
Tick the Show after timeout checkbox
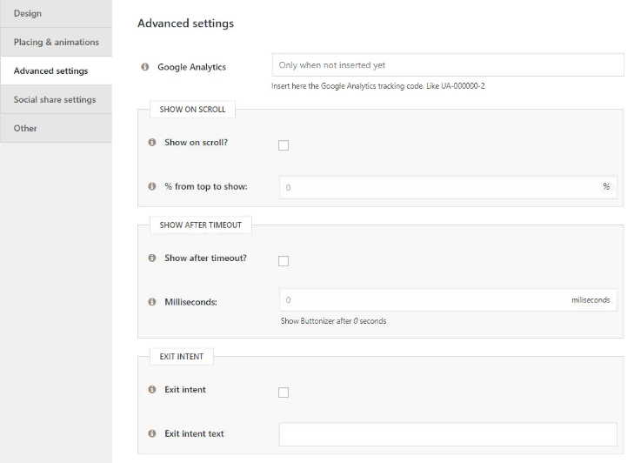pyautogui.click(x=284, y=261)
